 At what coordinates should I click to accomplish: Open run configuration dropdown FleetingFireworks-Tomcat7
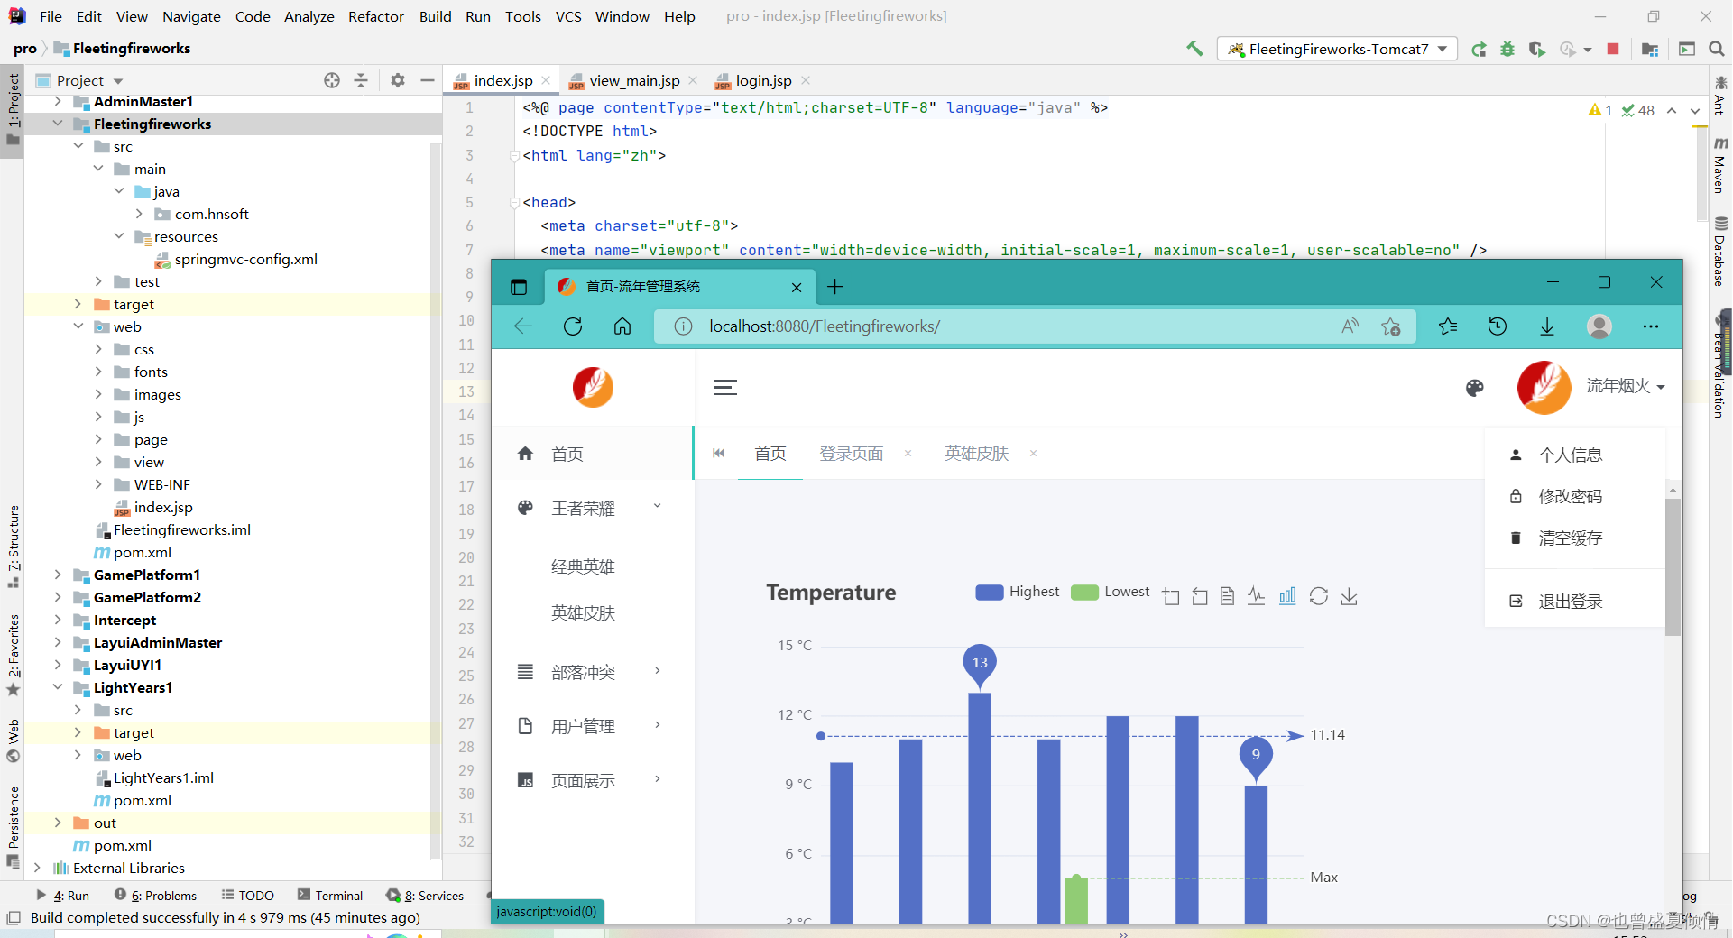coord(1338,50)
